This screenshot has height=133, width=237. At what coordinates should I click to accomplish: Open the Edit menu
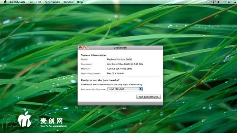39,2
